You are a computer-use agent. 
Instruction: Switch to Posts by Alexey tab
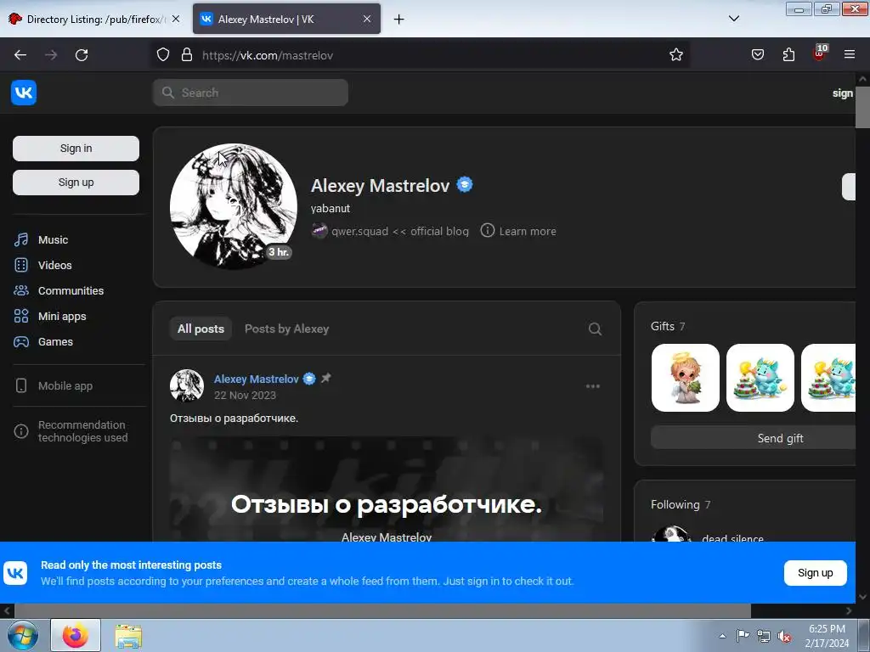coord(287,329)
